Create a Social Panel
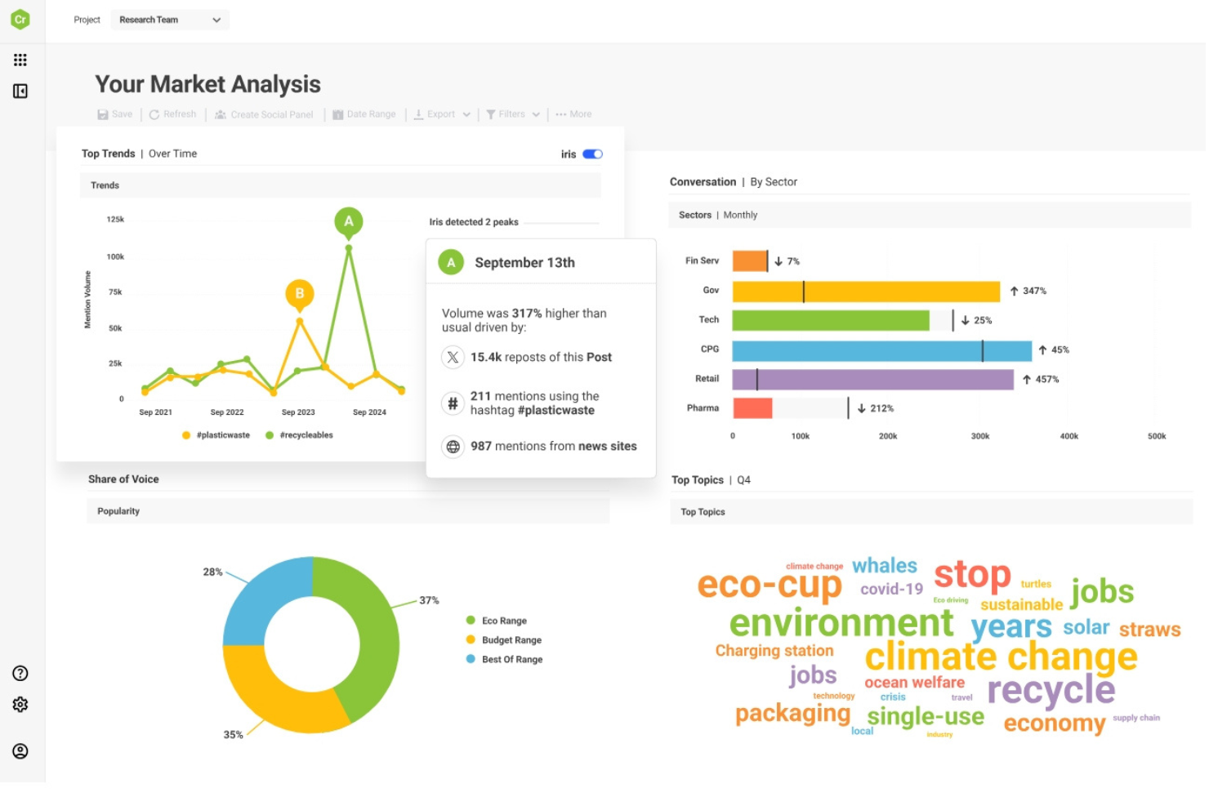1209x806 pixels. coord(264,114)
